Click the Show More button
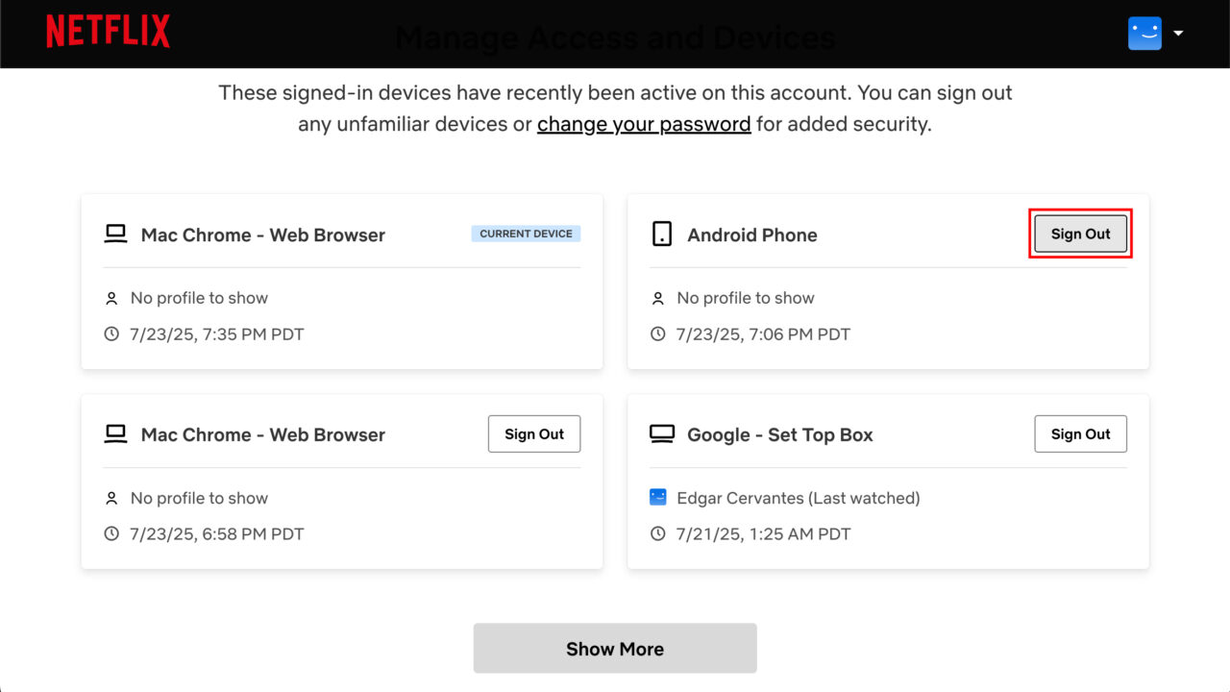The height and width of the screenshot is (692, 1230). click(x=614, y=648)
